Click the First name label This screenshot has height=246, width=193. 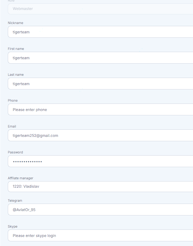[16, 49]
